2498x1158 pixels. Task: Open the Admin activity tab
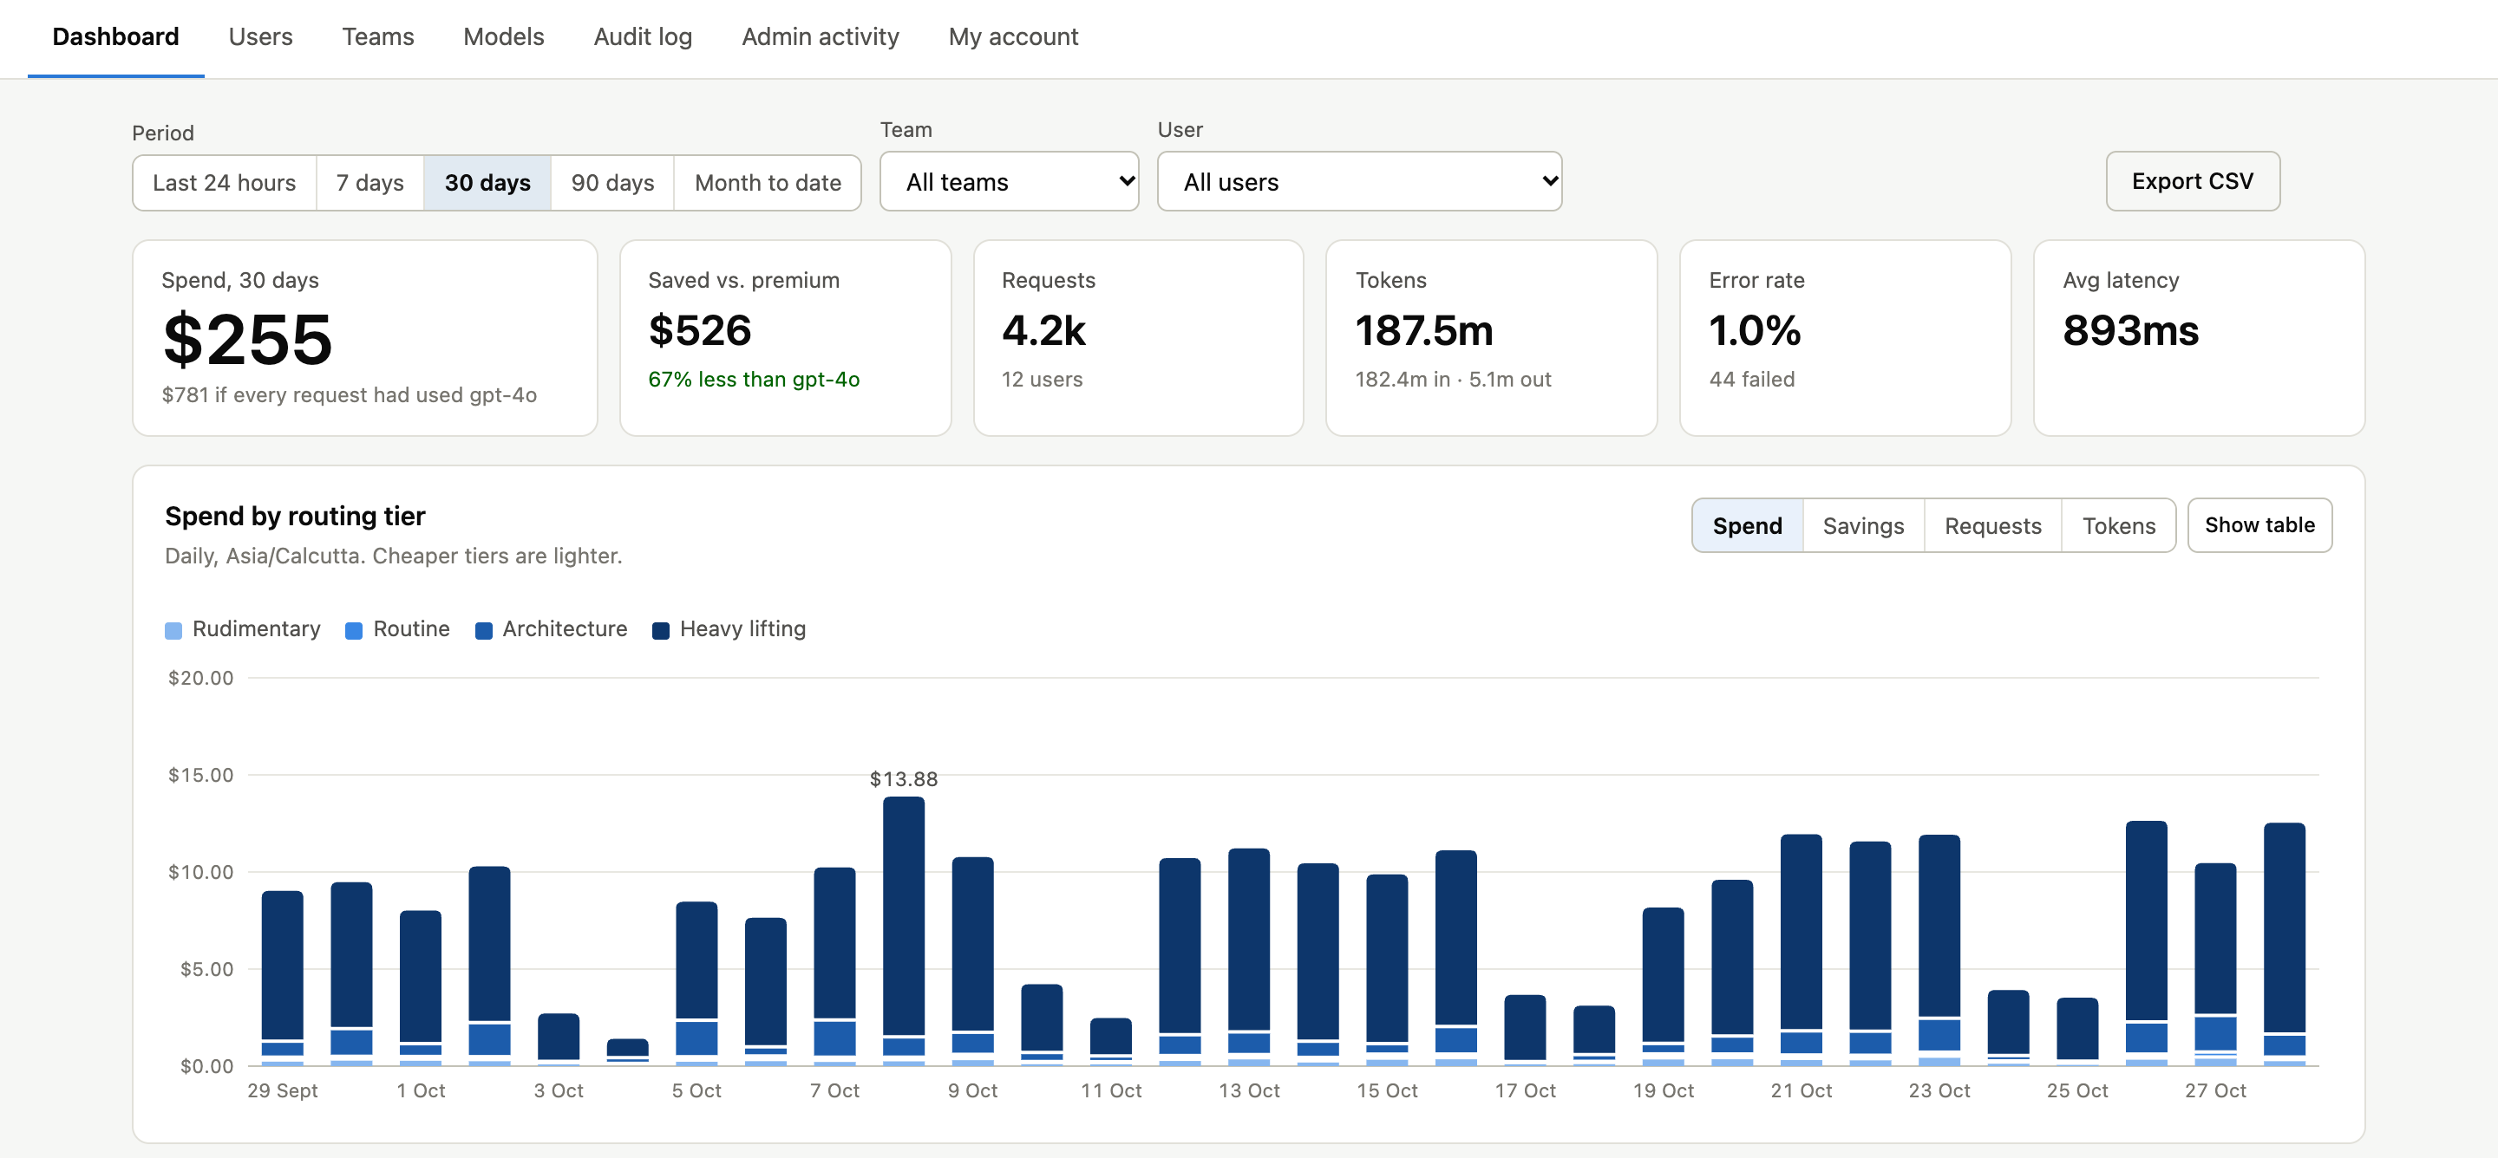click(820, 36)
